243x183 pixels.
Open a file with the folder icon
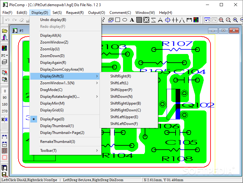(x=5, y=31)
